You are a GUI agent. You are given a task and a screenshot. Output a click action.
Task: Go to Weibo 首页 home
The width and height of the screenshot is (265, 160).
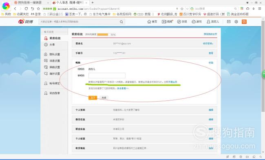tap(152, 22)
